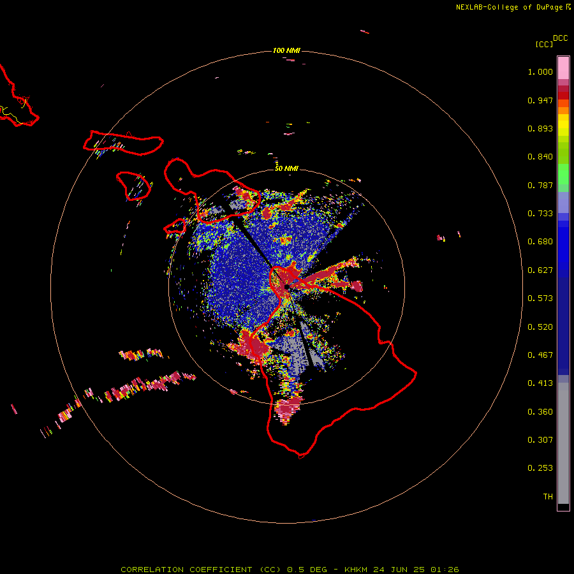Select the 0.840 scale value

click(540, 157)
